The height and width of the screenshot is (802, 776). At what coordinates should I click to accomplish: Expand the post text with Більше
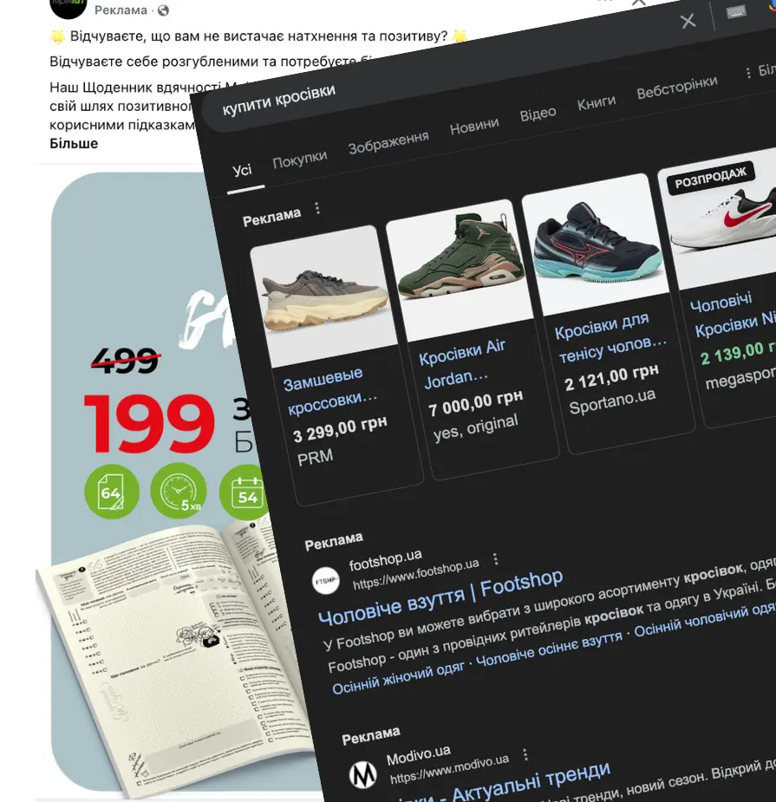[74, 143]
